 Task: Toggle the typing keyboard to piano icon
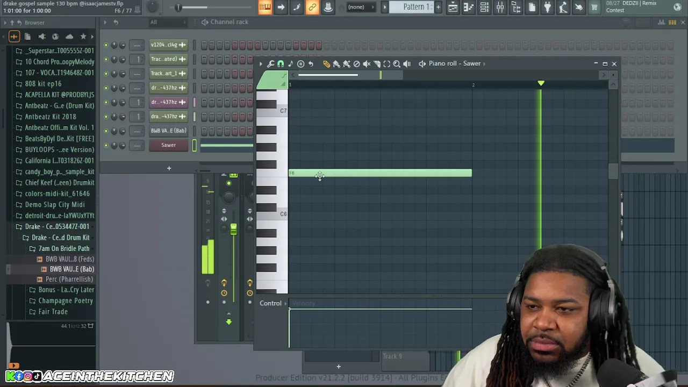[x=265, y=7]
